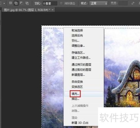Select the Subtract from selection icon
The width and height of the screenshot is (140, 128).
[21, 3]
